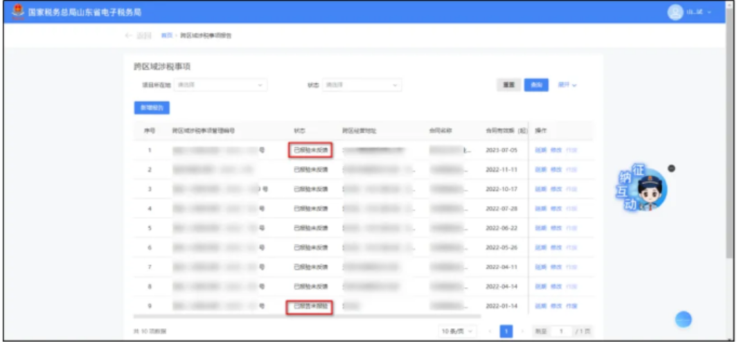Click the user avatar icon in header
The width and height of the screenshot is (737, 342).
click(675, 12)
